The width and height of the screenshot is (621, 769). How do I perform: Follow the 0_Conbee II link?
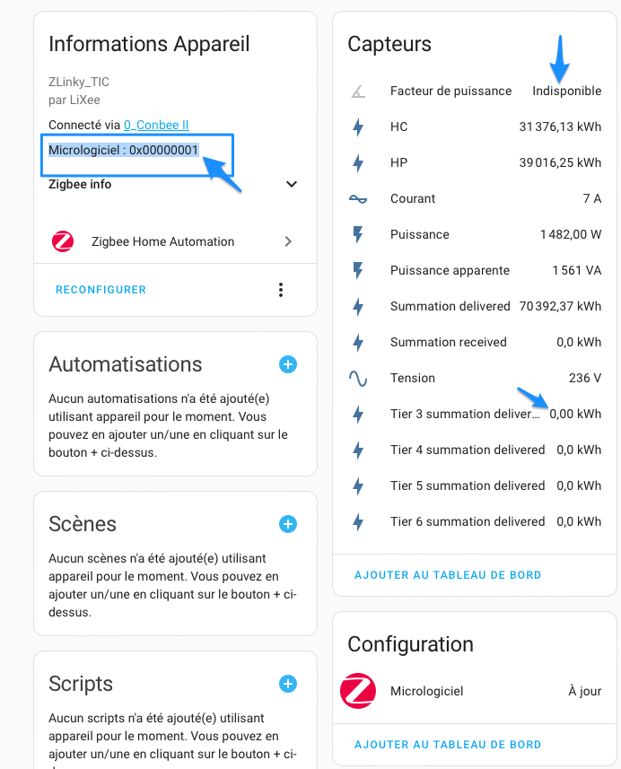pos(156,125)
